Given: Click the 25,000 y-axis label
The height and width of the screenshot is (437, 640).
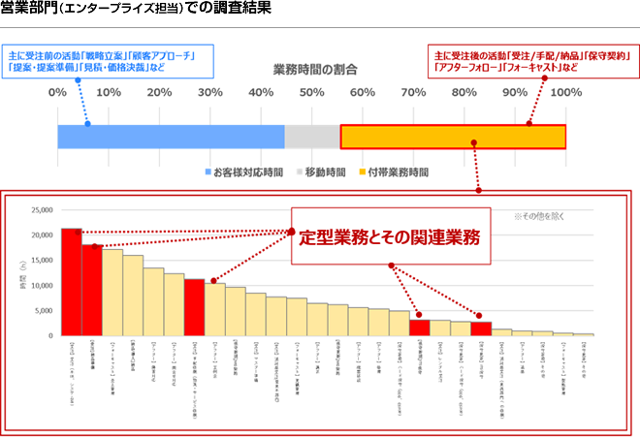Looking at the screenshot, I should (39, 209).
